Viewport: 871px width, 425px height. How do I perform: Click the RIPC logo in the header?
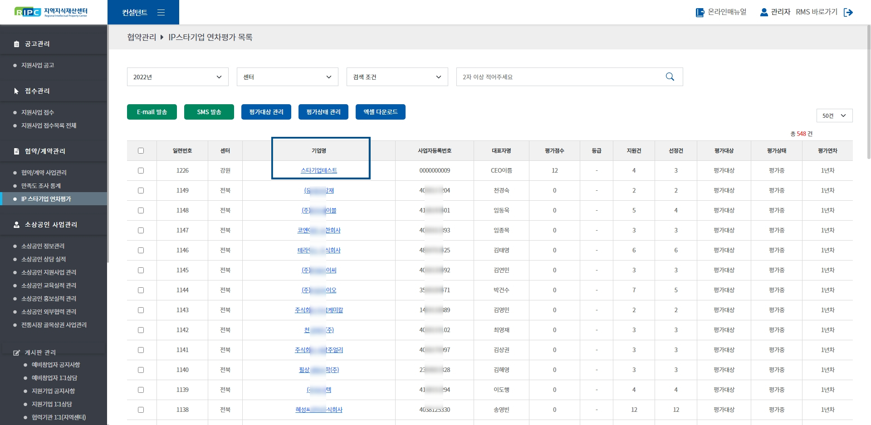pyautogui.click(x=51, y=12)
